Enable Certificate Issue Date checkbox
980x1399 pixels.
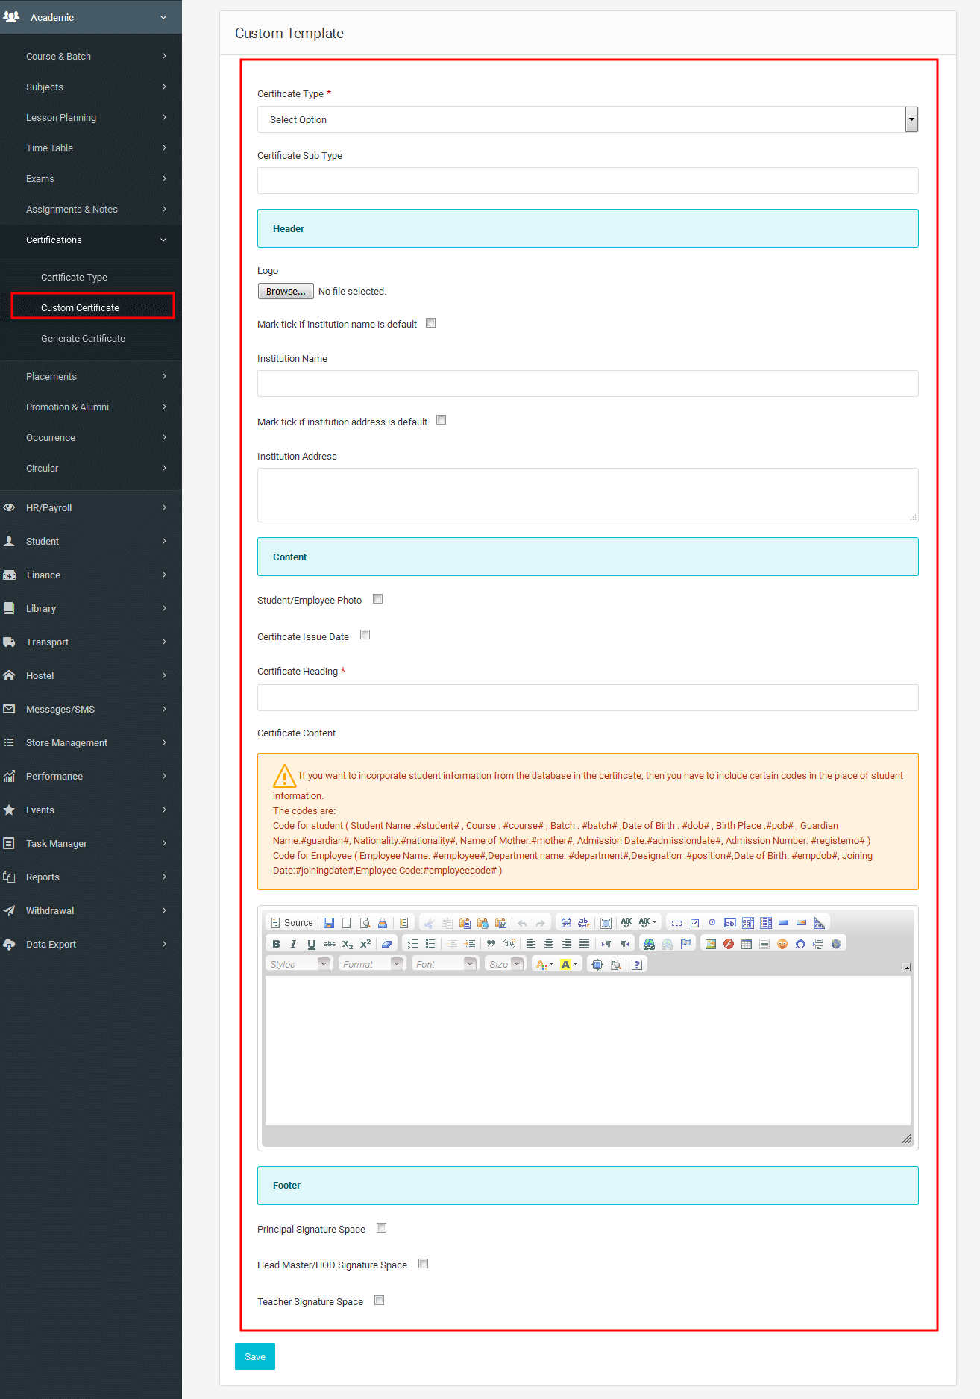[365, 635]
